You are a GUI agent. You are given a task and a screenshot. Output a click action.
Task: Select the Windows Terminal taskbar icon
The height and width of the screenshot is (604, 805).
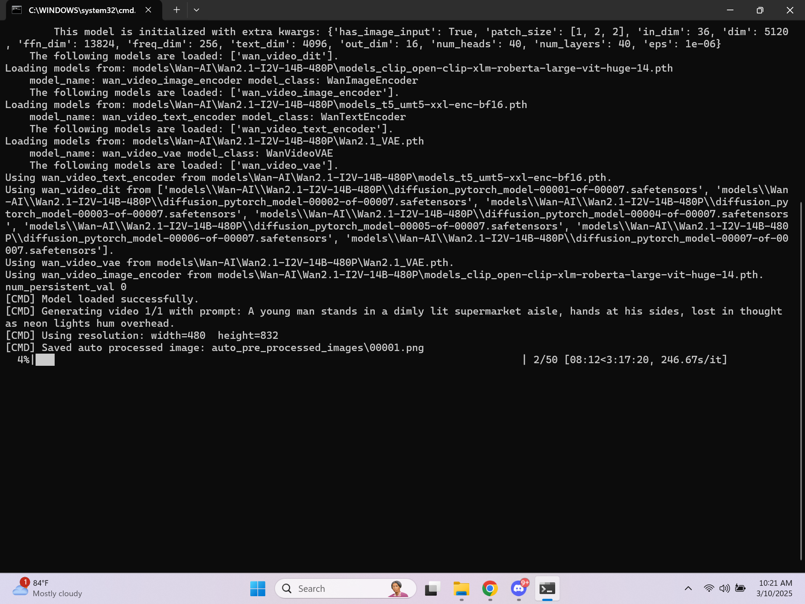click(x=547, y=588)
